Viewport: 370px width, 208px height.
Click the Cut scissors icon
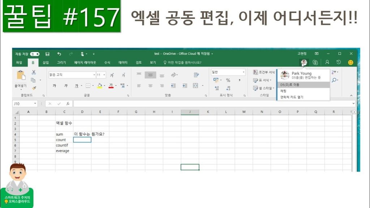click(34, 72)
